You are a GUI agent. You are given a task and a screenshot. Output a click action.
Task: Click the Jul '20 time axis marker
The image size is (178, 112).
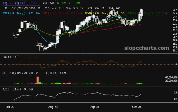10,107
